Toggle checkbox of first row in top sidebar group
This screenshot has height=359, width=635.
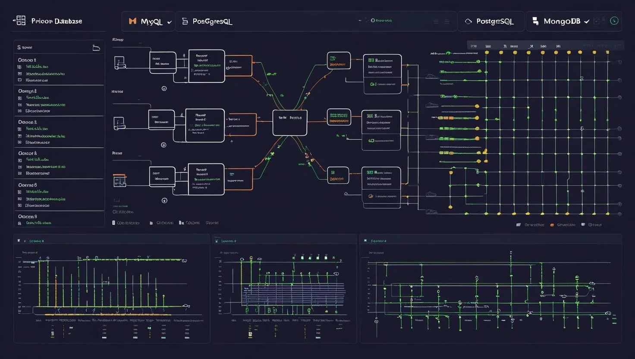[x=20, y=67]
